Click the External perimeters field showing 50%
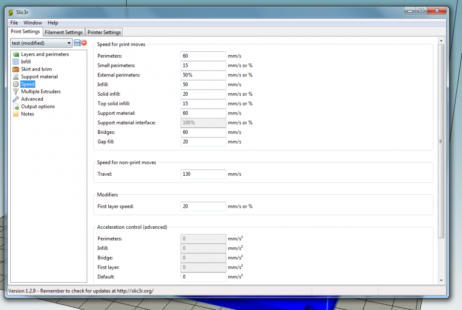 [203, 75]
